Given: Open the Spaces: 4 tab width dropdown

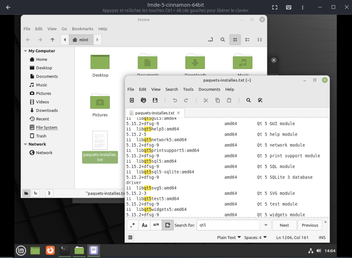Looking at the screenshot, I should 255,238.
